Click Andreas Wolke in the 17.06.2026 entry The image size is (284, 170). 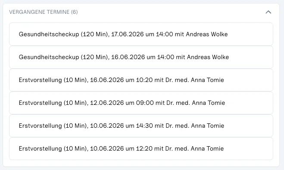click(x=207, y=34)
